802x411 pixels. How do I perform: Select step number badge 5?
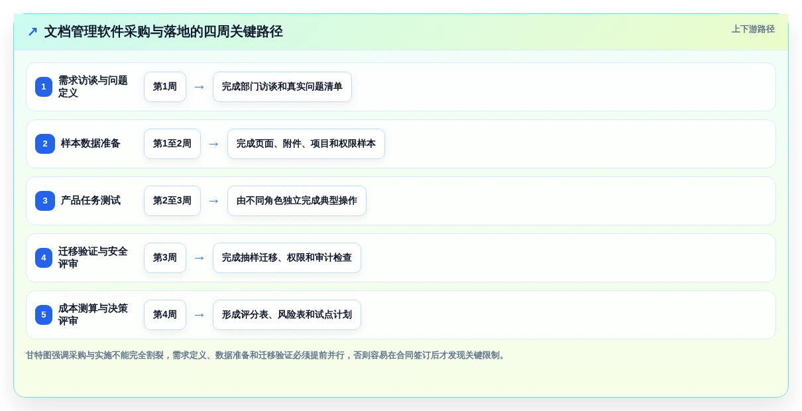44,315
